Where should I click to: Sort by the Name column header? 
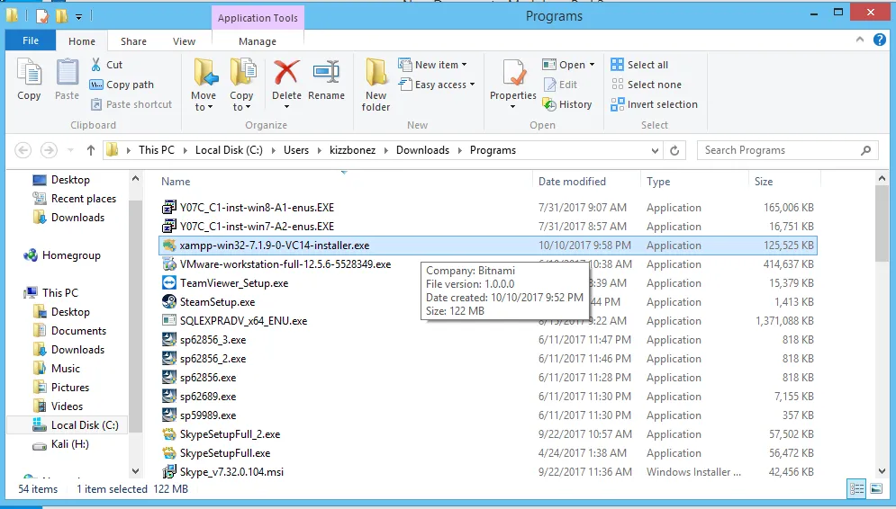click(176, 182)
